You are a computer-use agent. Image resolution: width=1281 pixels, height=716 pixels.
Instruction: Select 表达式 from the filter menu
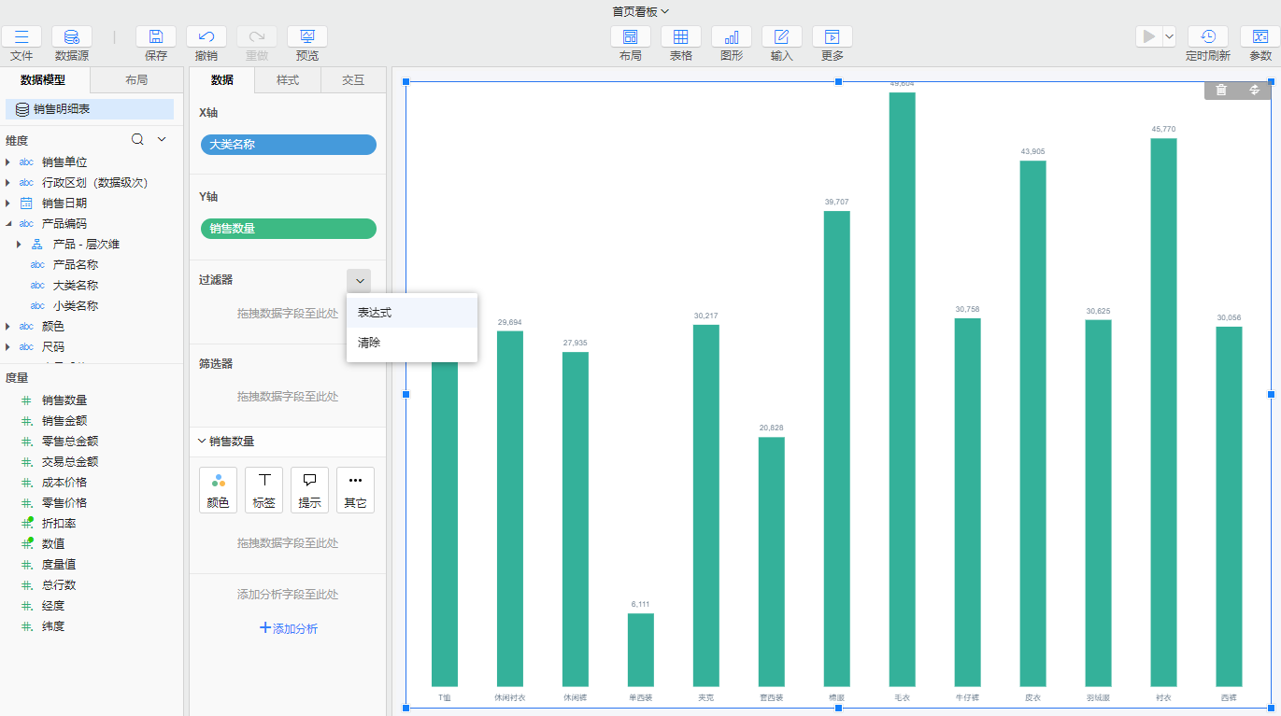(375, 313)
